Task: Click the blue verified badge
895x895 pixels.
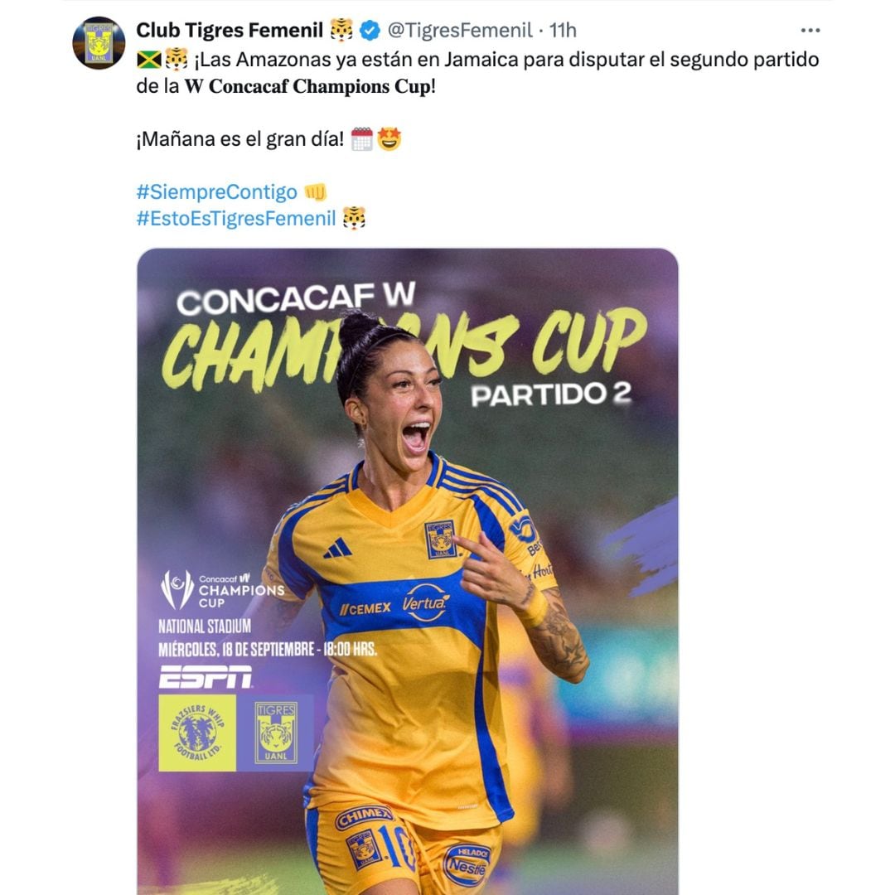Action: click(370, 31)
